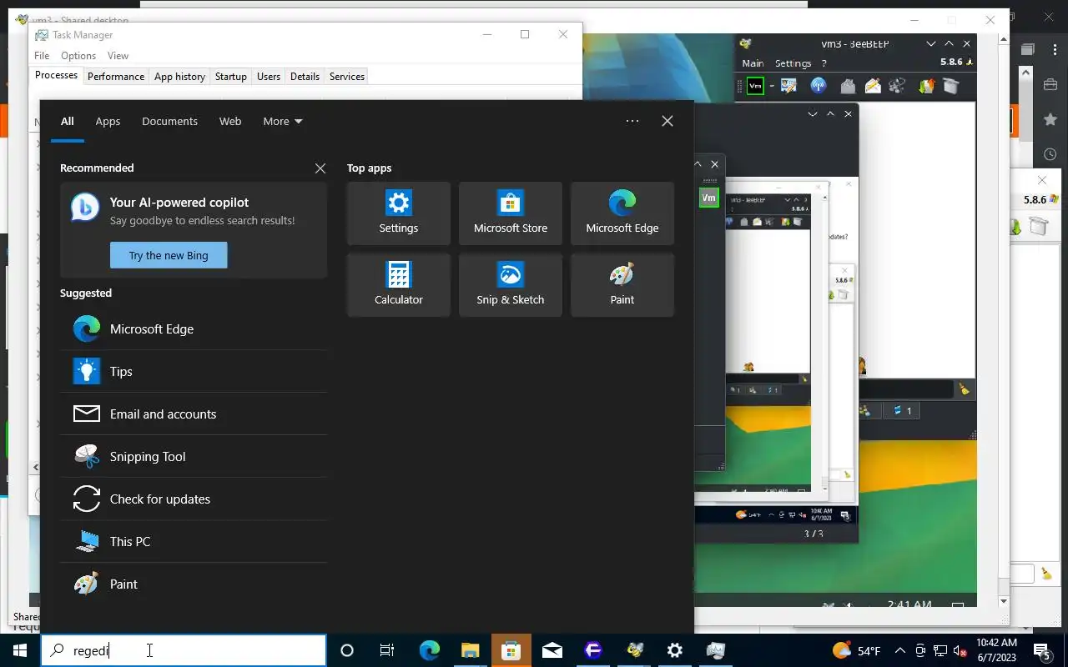The image size is (1068, 667).
Task: Switch to Startup tab in Task Manager
Action: pos(231,77)
